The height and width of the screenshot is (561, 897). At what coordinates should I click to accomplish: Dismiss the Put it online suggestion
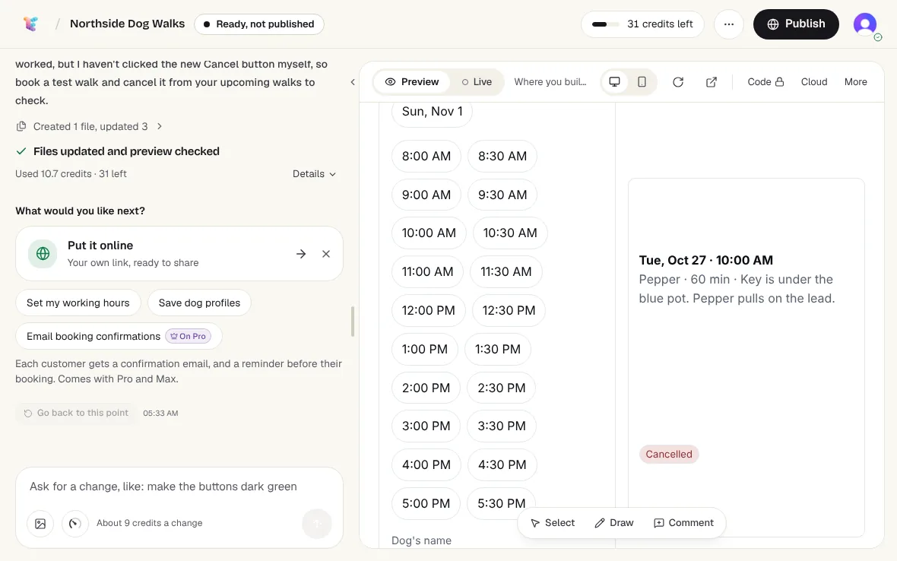tap(326, 254)
